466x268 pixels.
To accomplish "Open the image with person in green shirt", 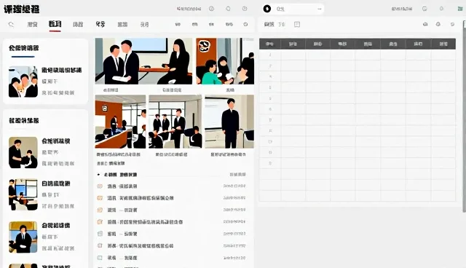I will tap(225, 61).
